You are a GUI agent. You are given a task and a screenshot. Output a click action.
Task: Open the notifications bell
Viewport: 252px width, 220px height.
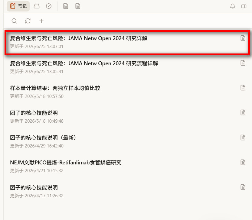[x=233, y=6]
